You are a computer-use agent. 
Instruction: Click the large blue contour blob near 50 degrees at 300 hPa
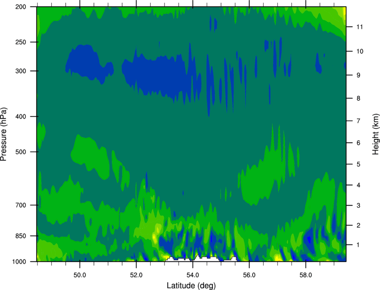click(x=89, y=64)
